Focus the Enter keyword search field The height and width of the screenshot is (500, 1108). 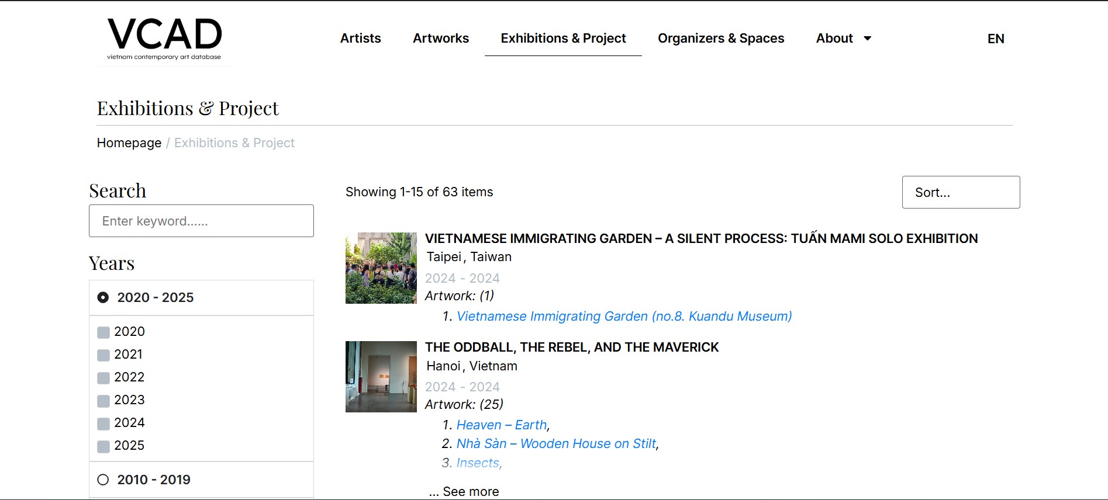click(x=201, y=221)
